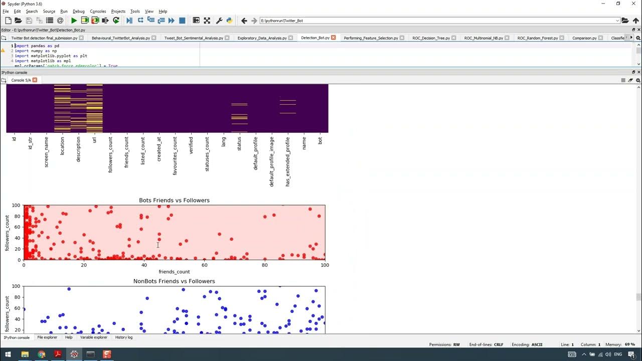Switch to History log pane tab
The width and height of the screenshot is (642, 361).
pos(124,337)
